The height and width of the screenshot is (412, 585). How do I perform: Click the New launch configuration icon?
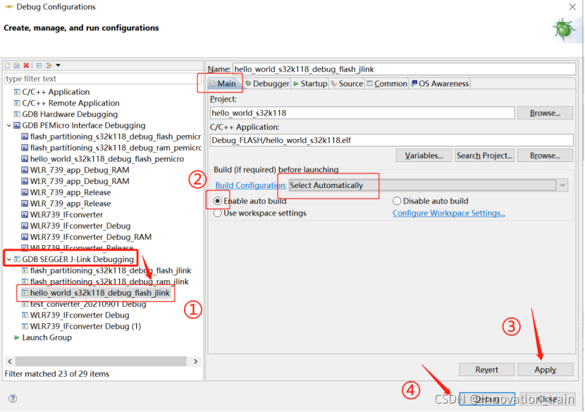8,65
